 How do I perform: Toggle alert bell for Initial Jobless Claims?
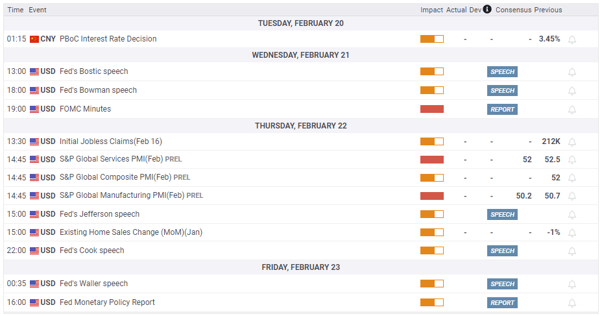coord(572,141)
